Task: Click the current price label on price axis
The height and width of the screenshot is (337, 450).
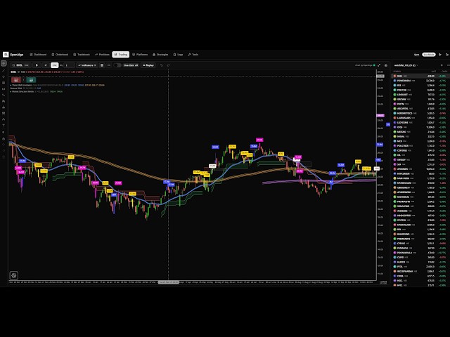Action: [380, 76]
